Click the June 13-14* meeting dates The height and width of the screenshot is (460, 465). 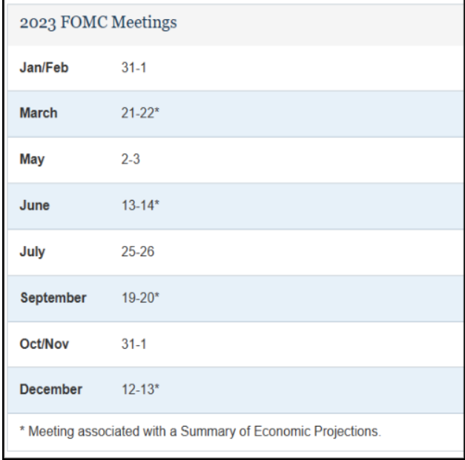point(139,205)
